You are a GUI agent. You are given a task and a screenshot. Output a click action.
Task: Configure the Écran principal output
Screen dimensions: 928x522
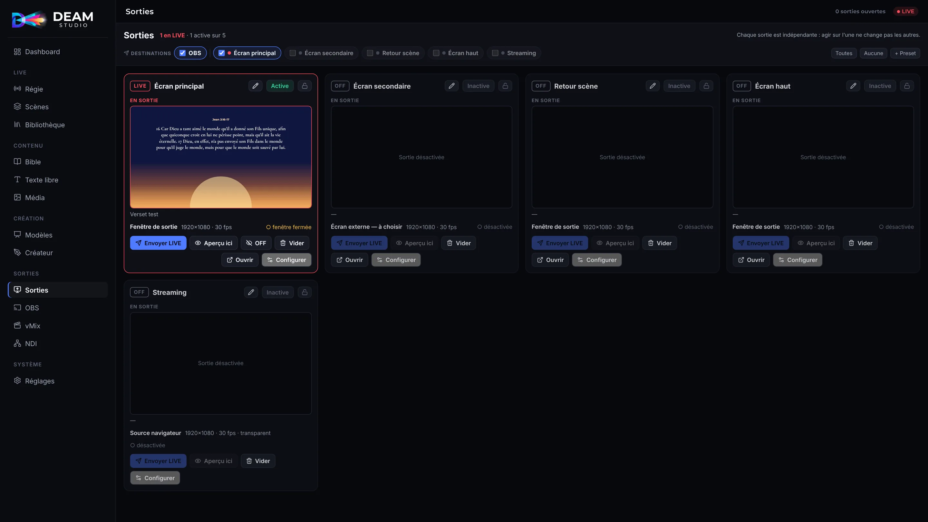(x=286, y=260)
